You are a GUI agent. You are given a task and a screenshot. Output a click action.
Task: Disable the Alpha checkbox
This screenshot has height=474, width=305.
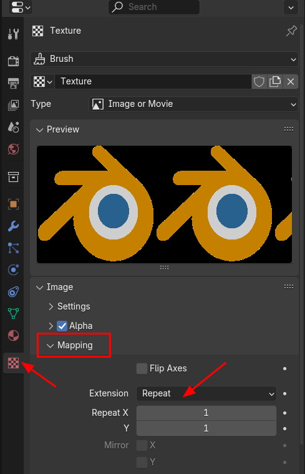point(62,326)
